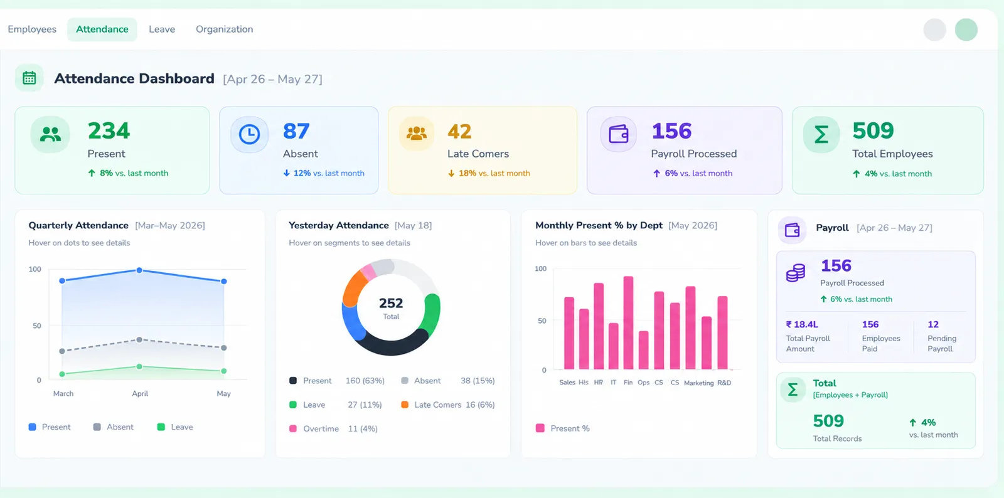This screenshot has height=498, width=1004.
Task: Click the people icon on Present card
Action: pos(51,134)
